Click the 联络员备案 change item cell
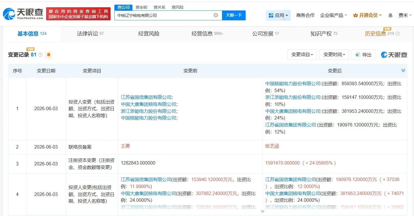This screenshot has height=216, width=414. (80, 147)
